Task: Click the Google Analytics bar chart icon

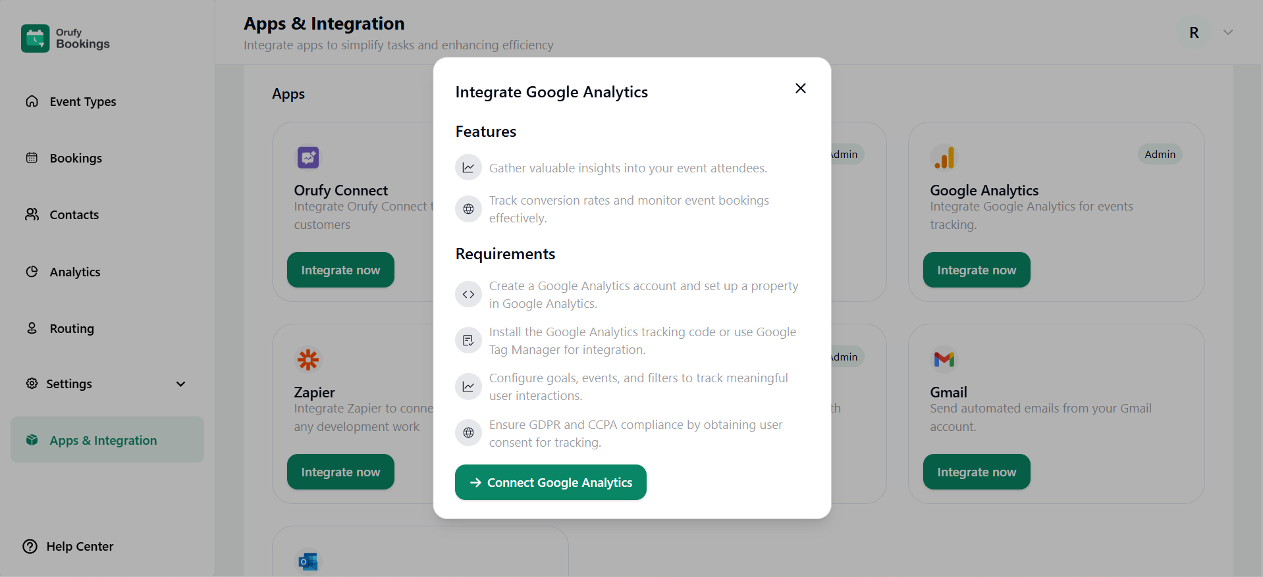Action: coord(944,157)
